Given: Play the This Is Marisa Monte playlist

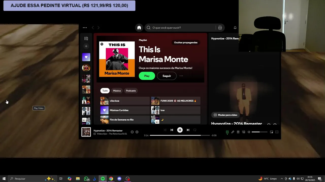Looking at the screenshot, I should pyautogui.click(x=147, y=76).
